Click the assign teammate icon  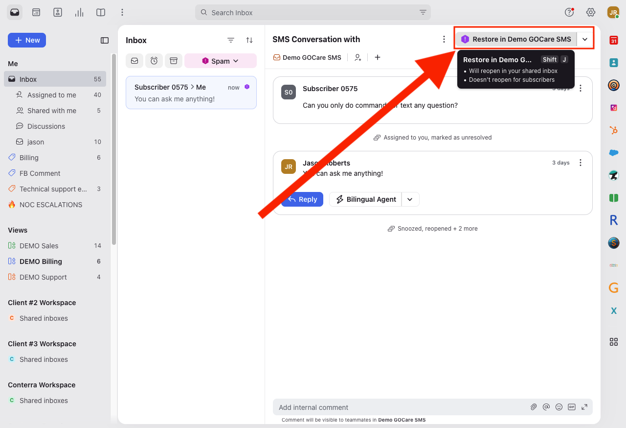(358, 57)
